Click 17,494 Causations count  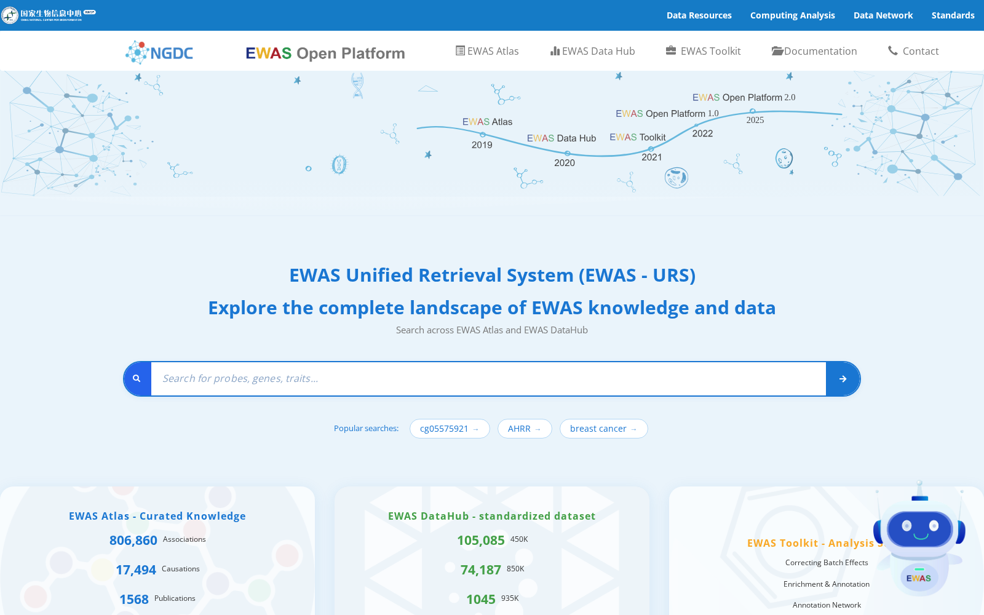157,569
